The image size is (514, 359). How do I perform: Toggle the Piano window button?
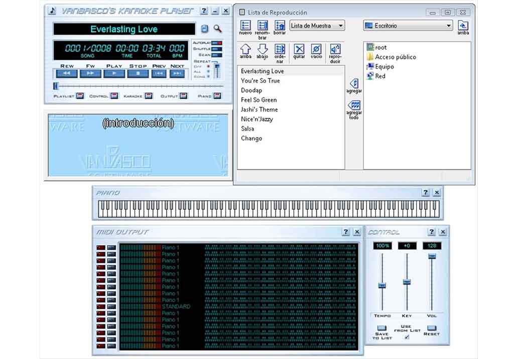click(x=217, y=96)
